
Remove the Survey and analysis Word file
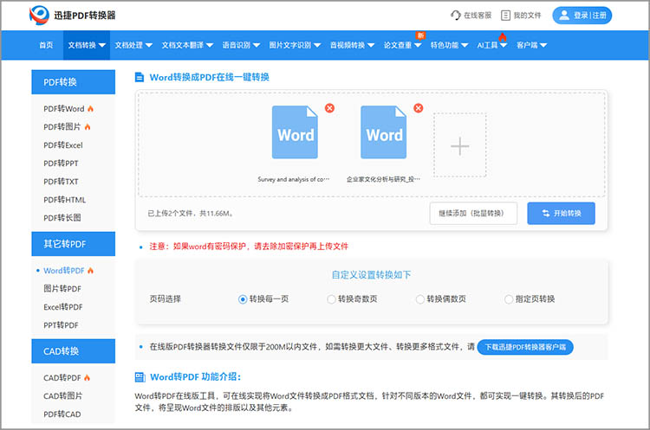point(329,108)
